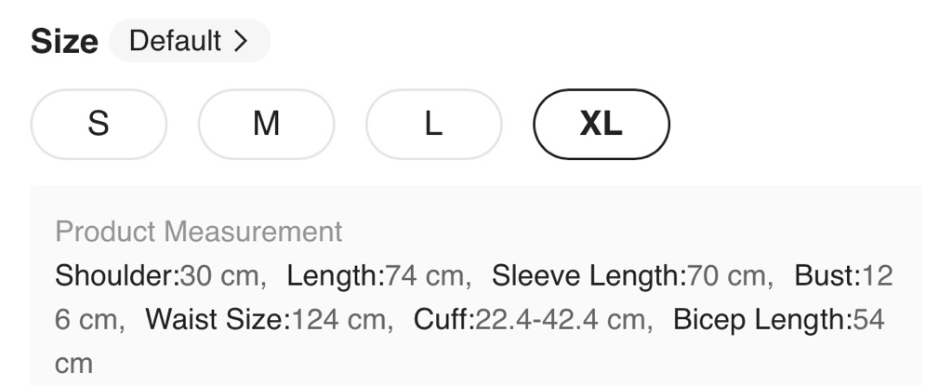Click the Bust measurement label
952x386 pixels.
tap(827, 276)
